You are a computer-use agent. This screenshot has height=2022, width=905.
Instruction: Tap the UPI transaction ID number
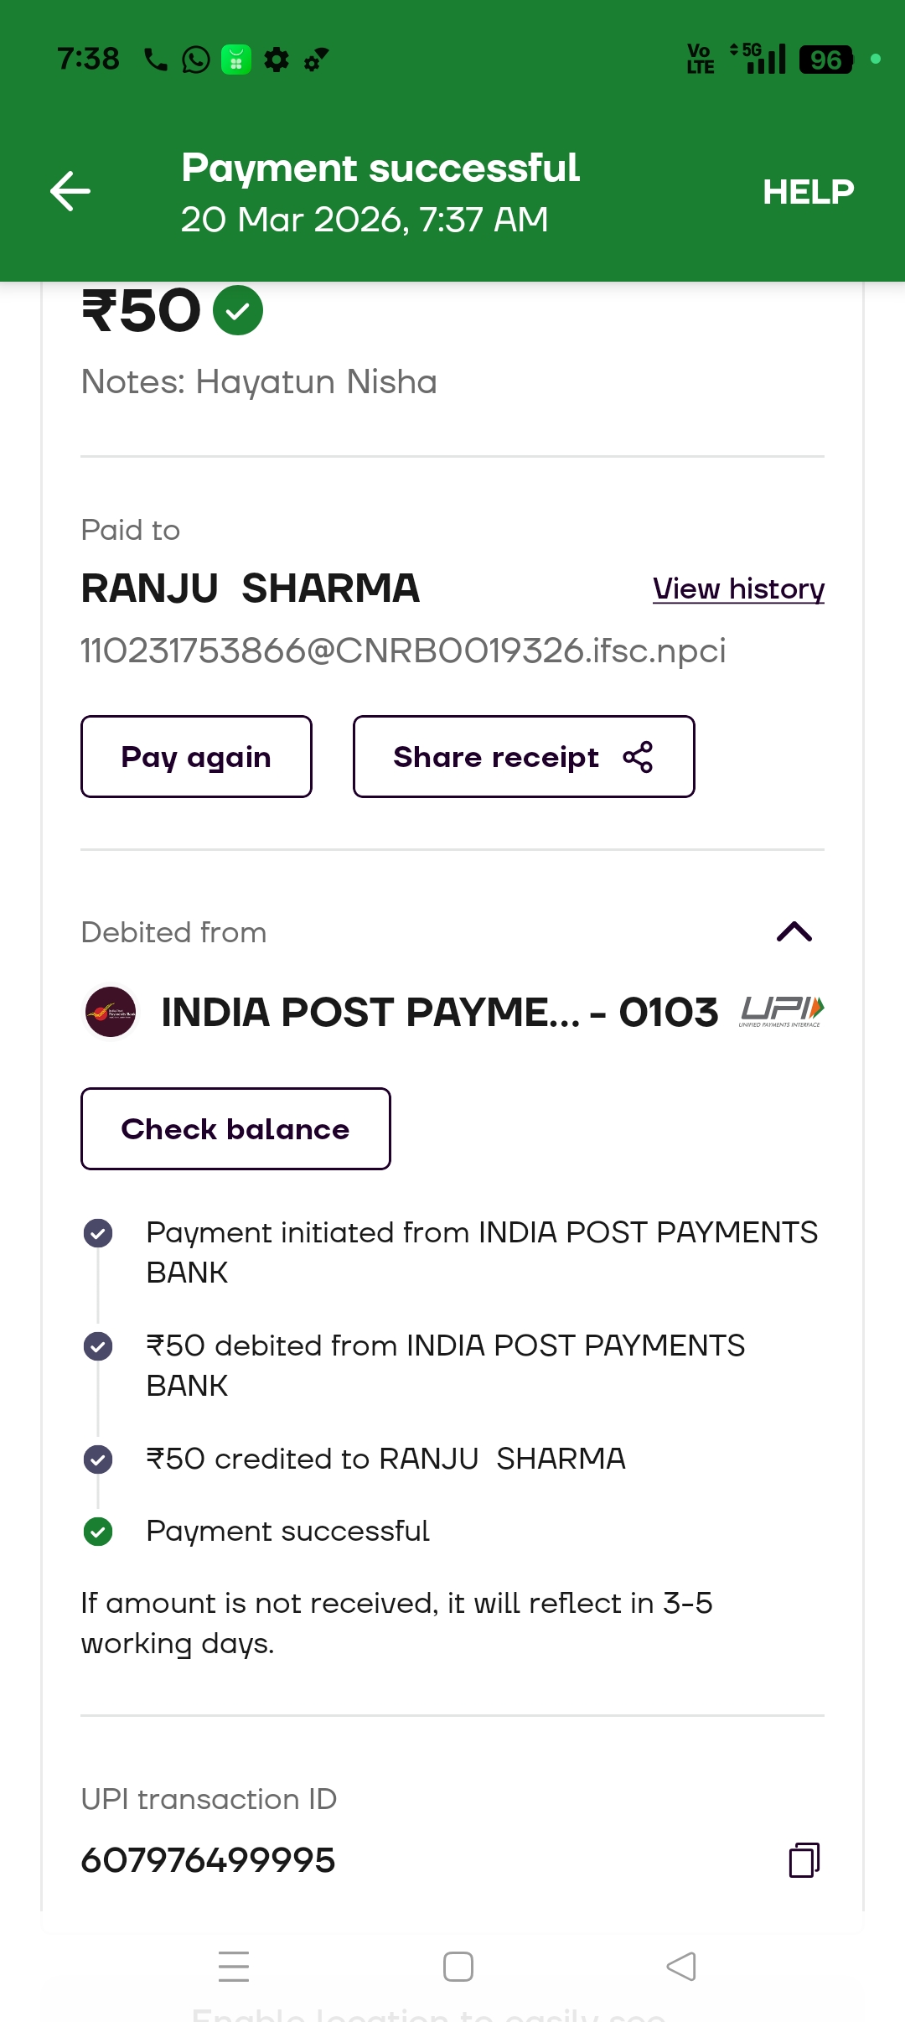point(209,1859)
